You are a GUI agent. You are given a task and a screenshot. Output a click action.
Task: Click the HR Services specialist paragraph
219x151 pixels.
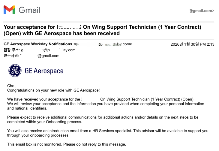107,133
